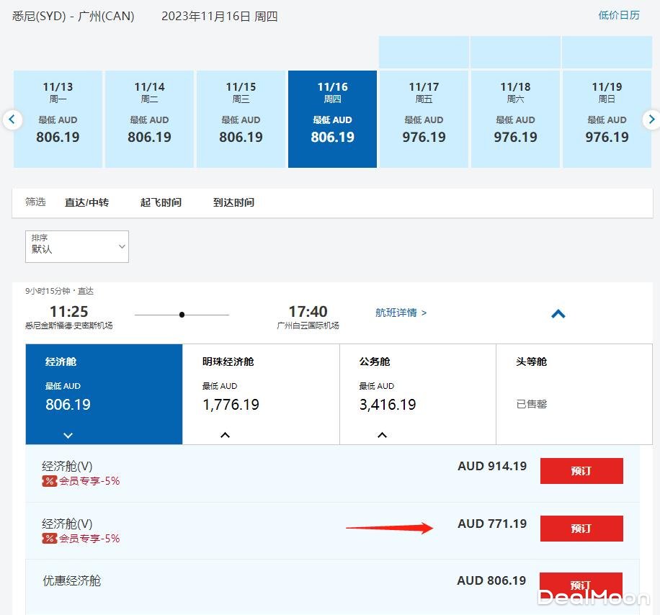This screenshot has height=615, width=660.
Task: Open the 低价日历 link
Action: pos(618,15)
